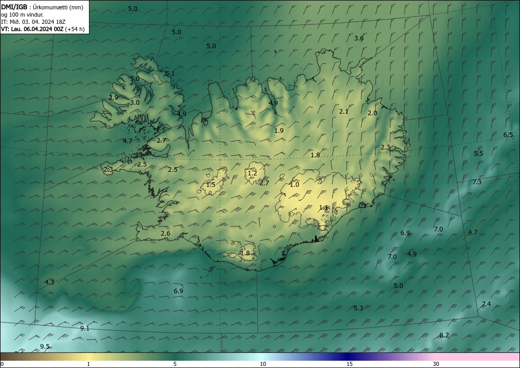Click the dark navy part of the color scale

pos(348,357)
